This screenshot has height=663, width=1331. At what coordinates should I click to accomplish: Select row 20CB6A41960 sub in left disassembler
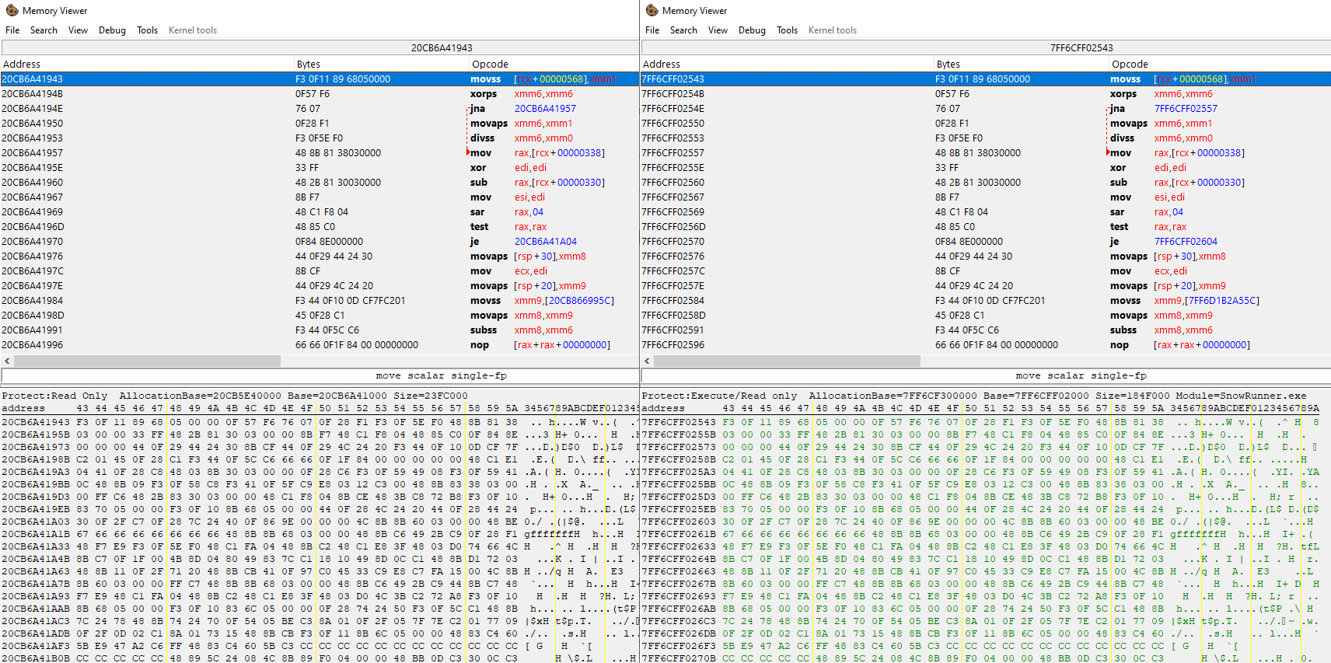click(x=319, y=182)
